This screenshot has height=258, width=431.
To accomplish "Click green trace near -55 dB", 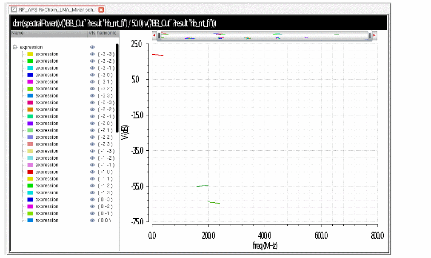I will coord(203,186).
